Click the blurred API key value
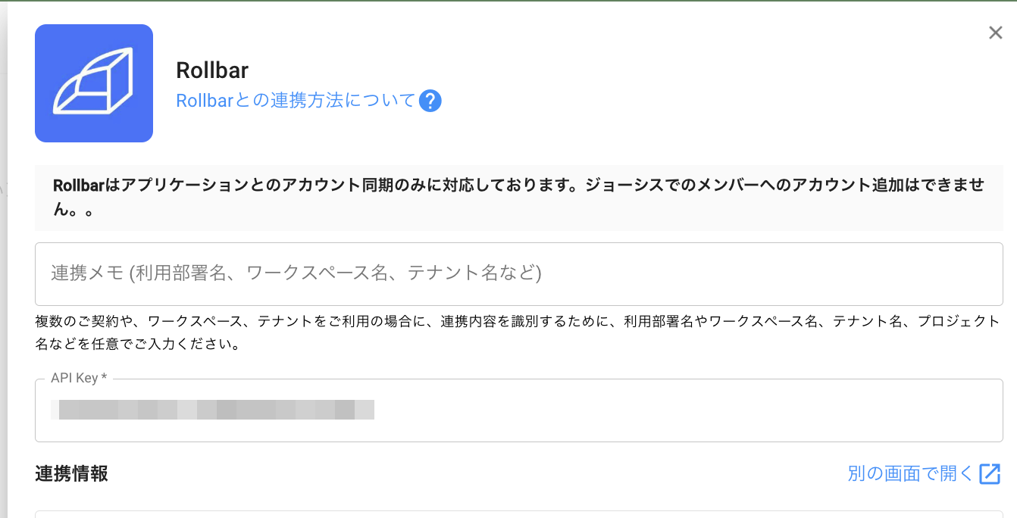Image resolution: width=1017 pixels, height=518 pixels. coord(216,410)
